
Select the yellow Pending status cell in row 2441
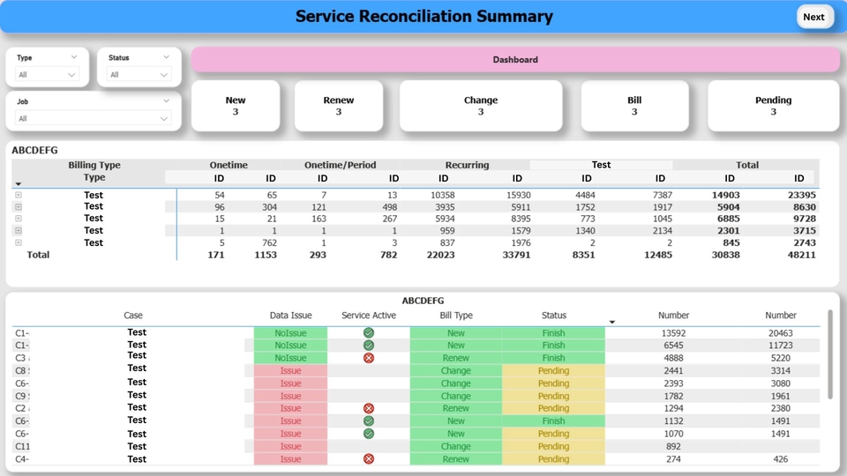(553, 371)
